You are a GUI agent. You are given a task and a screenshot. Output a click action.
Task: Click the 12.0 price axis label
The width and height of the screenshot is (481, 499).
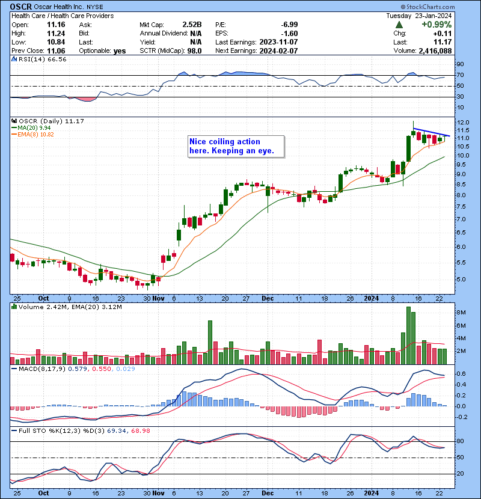pos(463,123)
